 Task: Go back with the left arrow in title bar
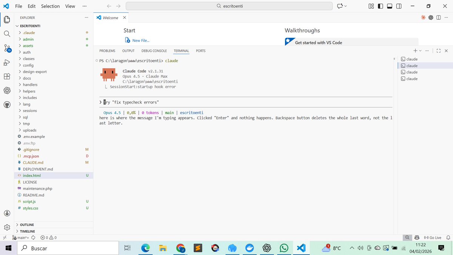[109, 6]
